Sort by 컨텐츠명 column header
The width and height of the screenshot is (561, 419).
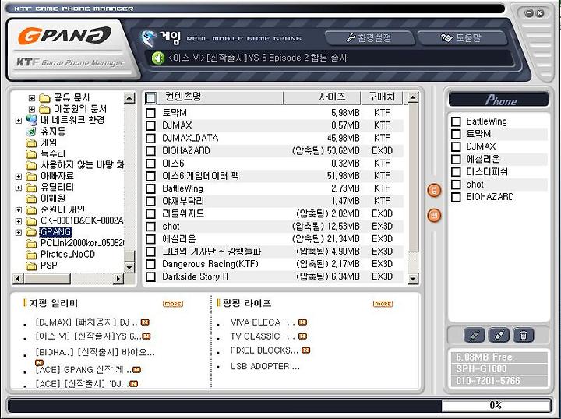(x=221, y=97)
